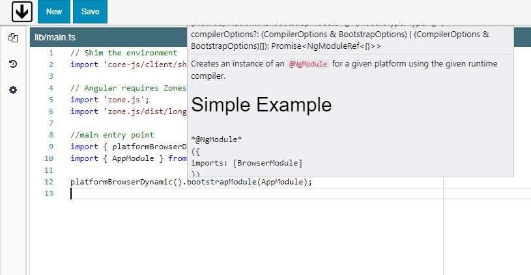
Task: Select the lib/main.ts file header
Action: coord(55,37)
